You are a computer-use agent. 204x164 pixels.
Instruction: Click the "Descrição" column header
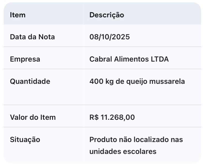click(x=107, y=15)
